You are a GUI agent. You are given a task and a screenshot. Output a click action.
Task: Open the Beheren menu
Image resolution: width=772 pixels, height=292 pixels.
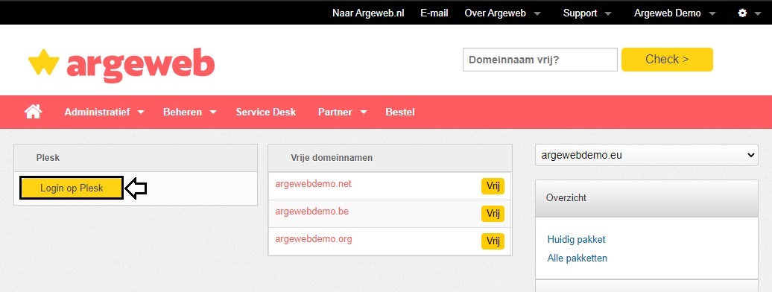pos(189,112)
